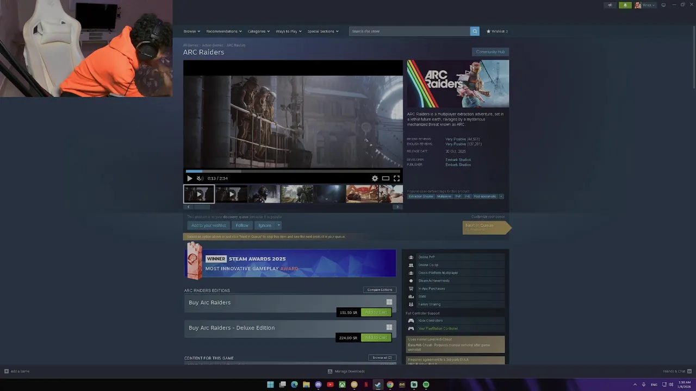Click Compare Editions button
Image resolution: width=696 pixels, height=391 pixels.
tap(380, 289)
